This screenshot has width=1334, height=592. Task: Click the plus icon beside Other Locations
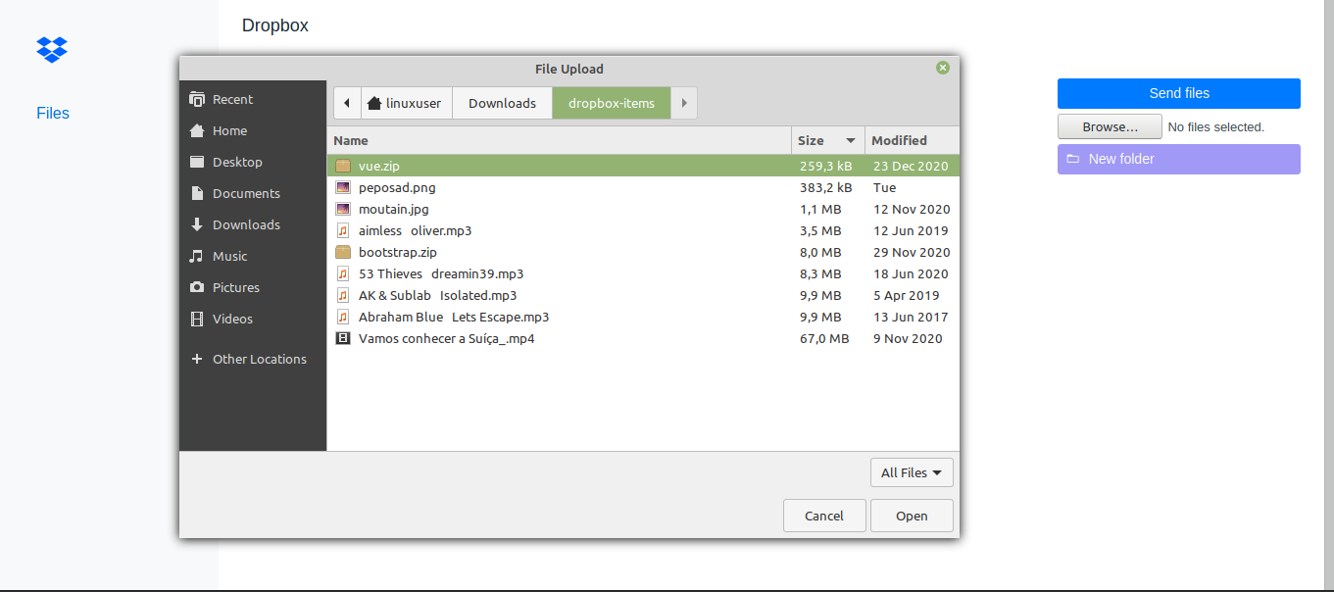point(197,359)
